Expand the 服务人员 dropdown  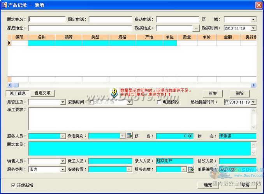(x=63, y=136)
